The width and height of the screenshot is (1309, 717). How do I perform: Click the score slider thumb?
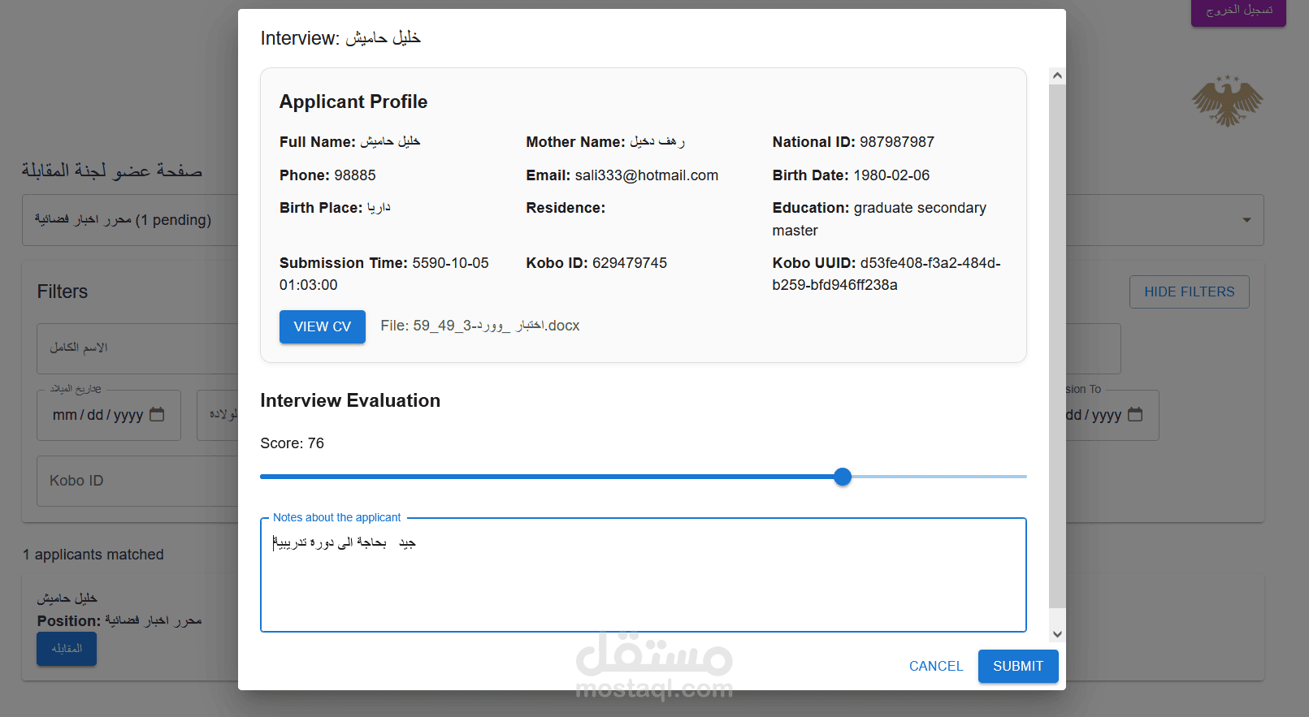(x=843, y=477)
